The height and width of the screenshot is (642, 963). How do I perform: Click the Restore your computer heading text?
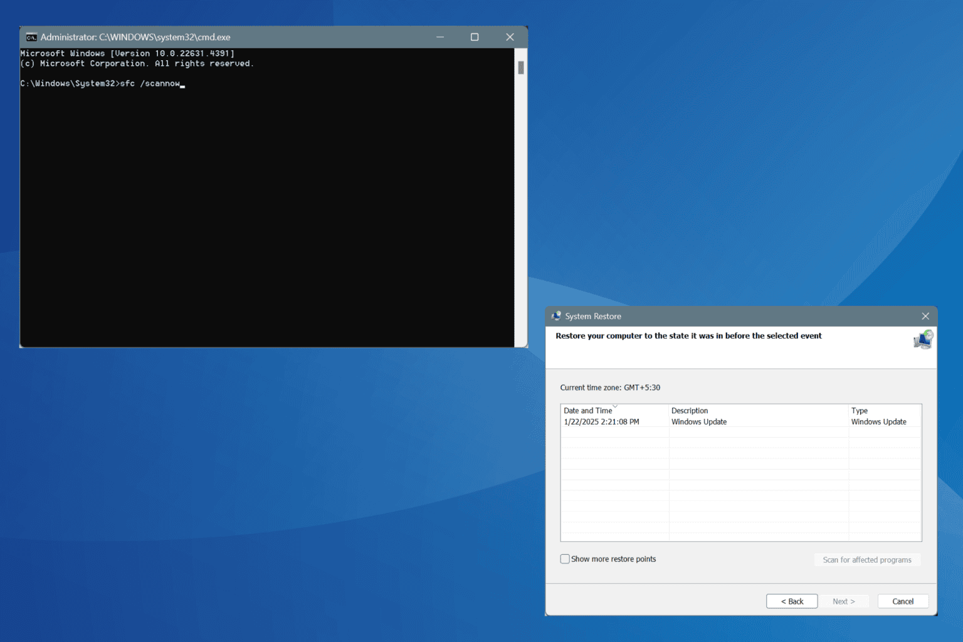[x=688, y=336]
